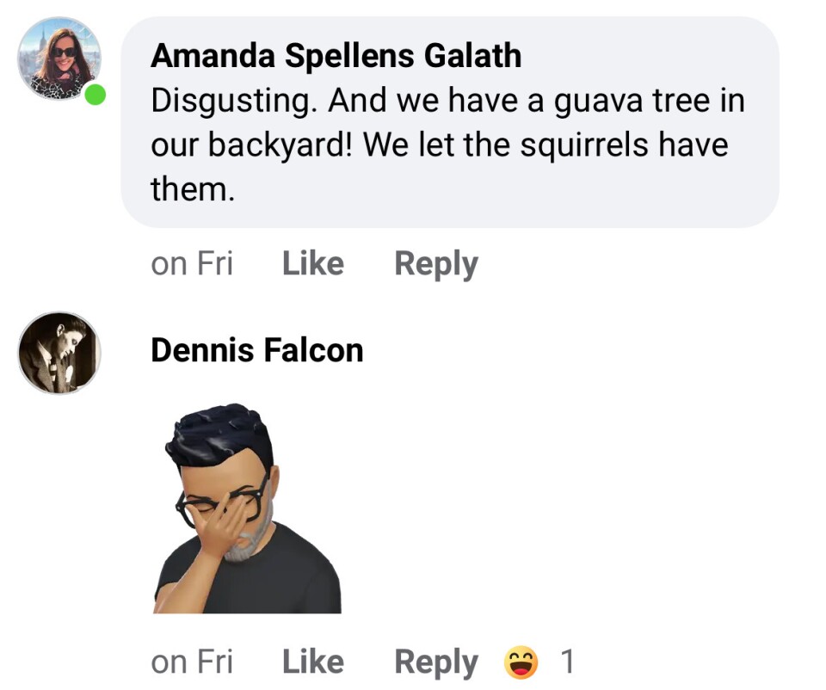Reply to Dennis Falcon's comment
The image size is (826, 690).
(435, 662)
